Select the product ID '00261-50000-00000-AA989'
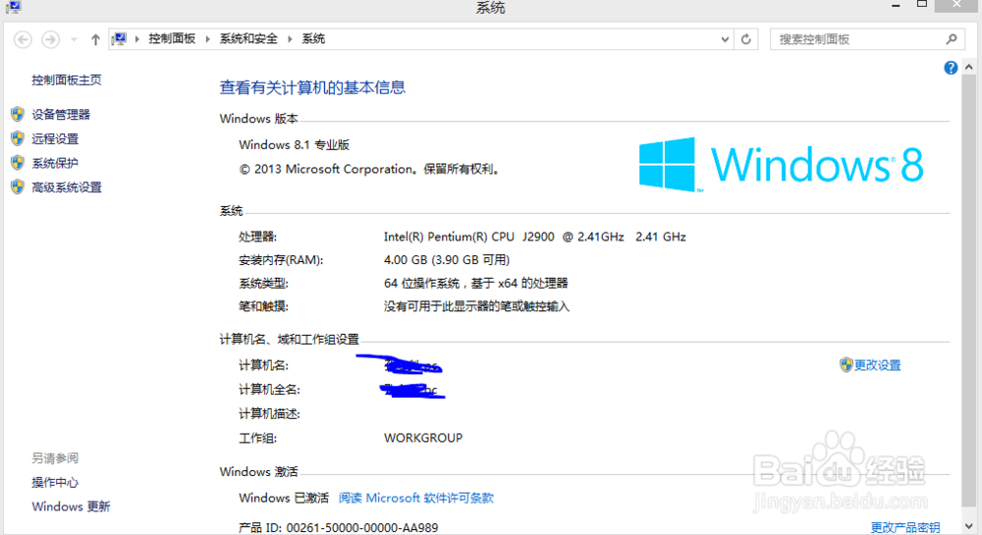The image size is (982, 535). pyautogui.click(x=362, y=527)
